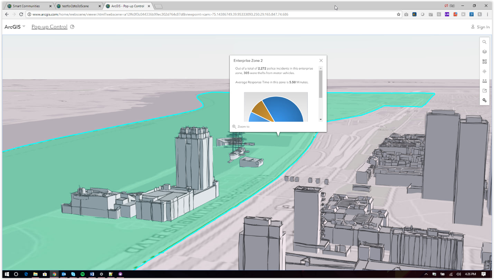Click Zoom to in the pop-up

[241, 127]
